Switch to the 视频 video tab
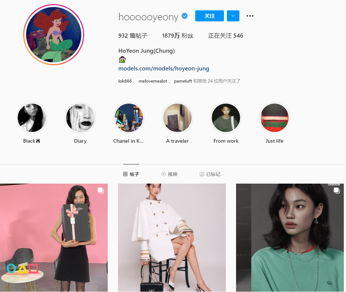 [169, 174]
